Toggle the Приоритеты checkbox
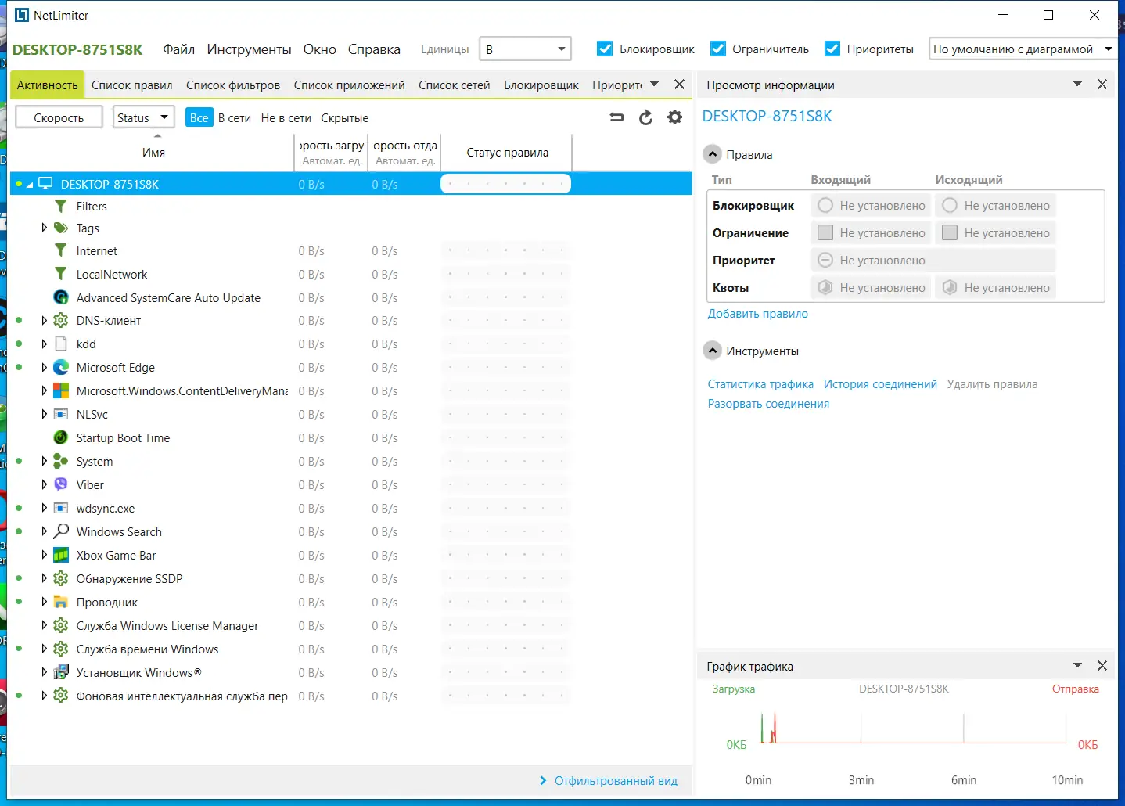 click(832, 49)
